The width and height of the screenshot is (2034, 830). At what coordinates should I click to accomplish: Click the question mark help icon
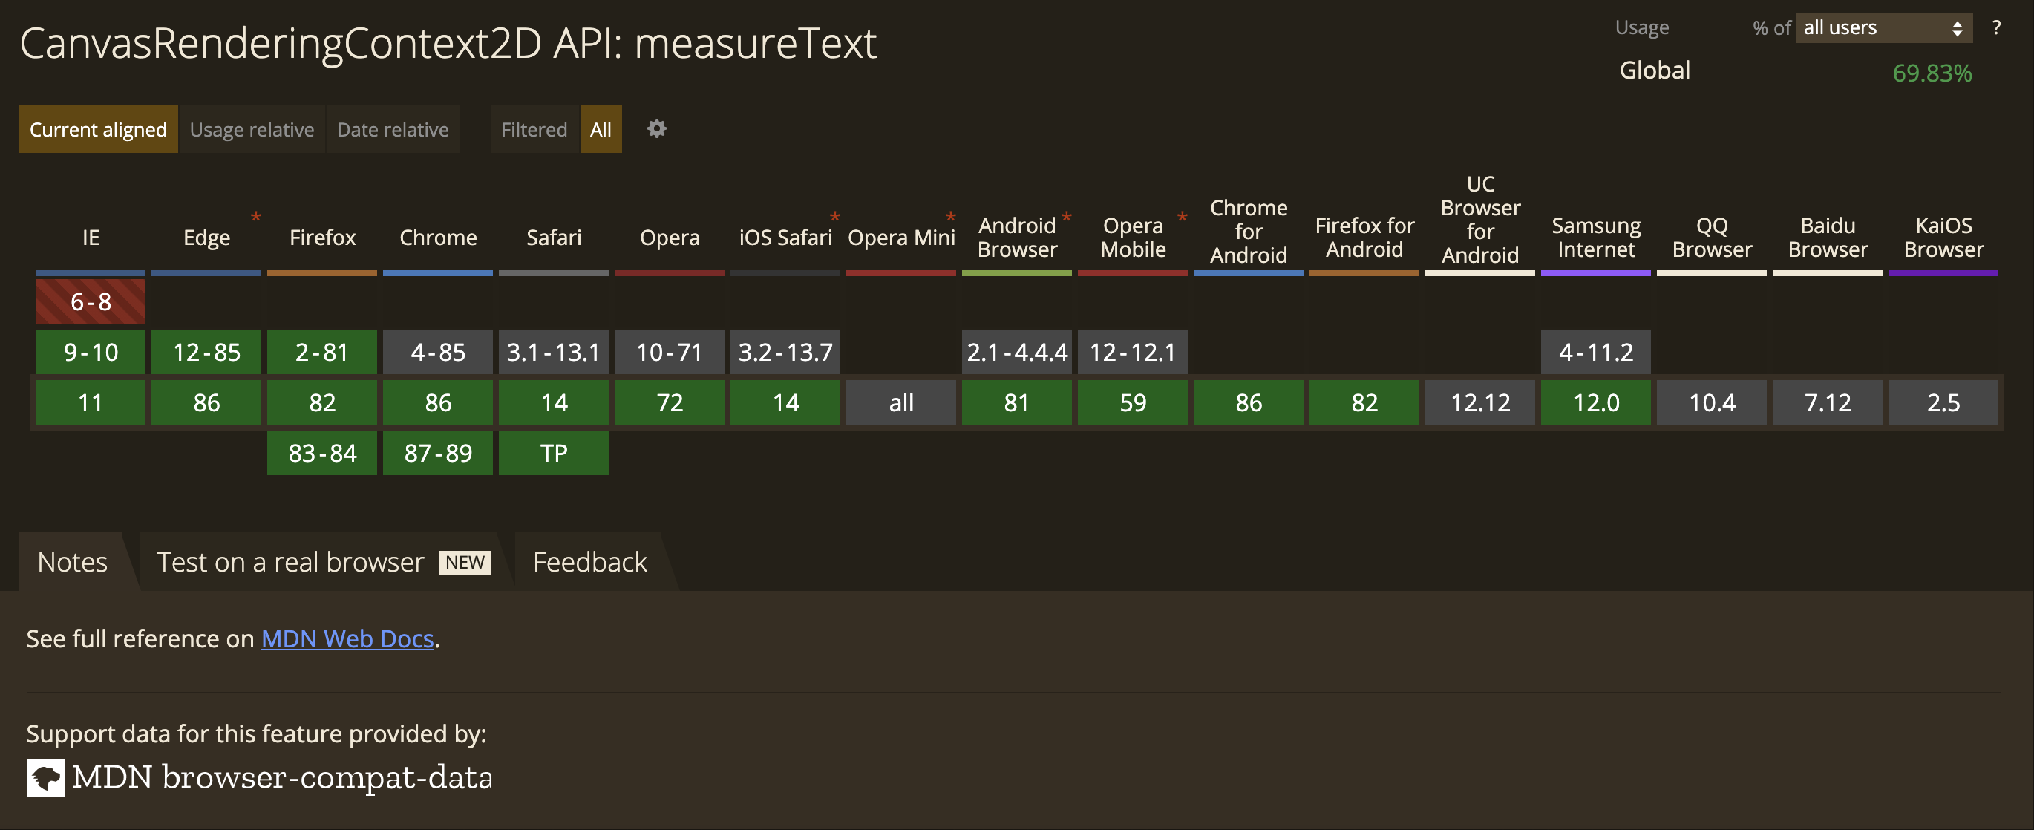pos(1995,28)
